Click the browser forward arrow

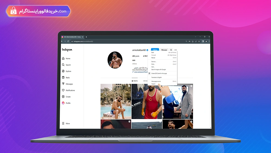click(65, 41)
